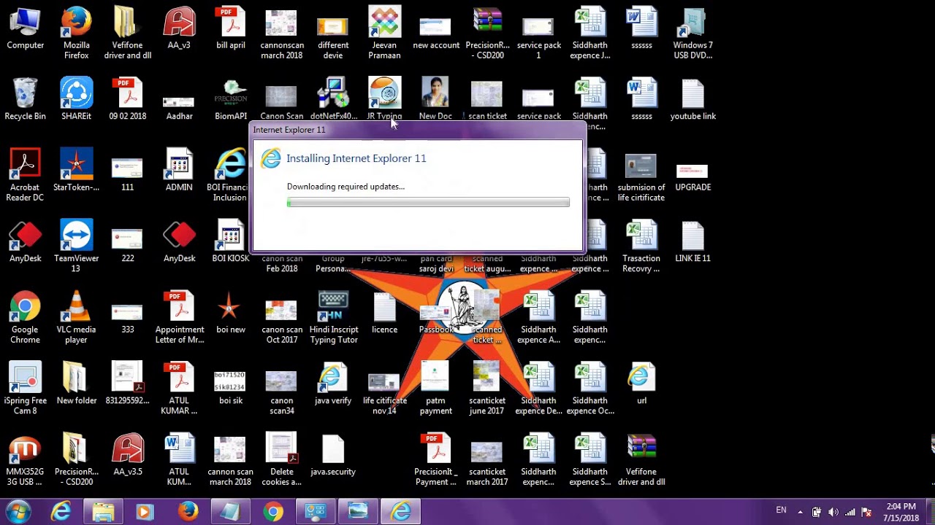Open the licence text file

[x=384, y=314]
